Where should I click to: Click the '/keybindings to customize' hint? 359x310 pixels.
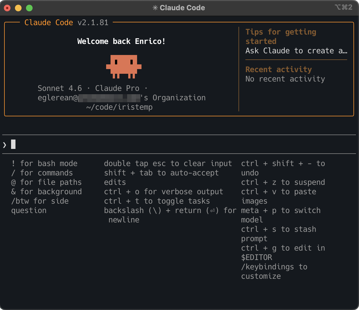click(274, 271)
